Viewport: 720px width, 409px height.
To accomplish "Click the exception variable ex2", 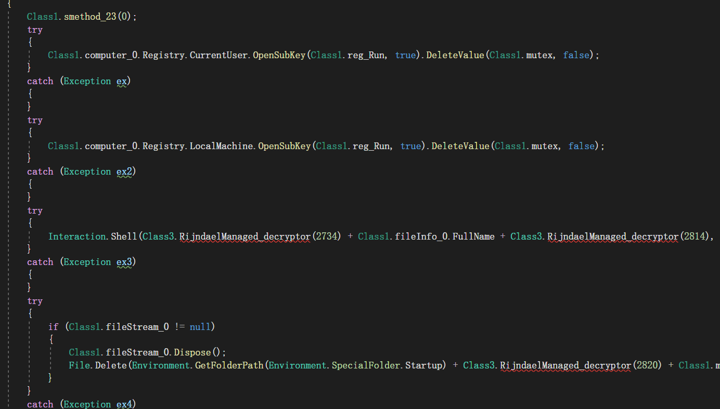I will (x=124, y=171).
